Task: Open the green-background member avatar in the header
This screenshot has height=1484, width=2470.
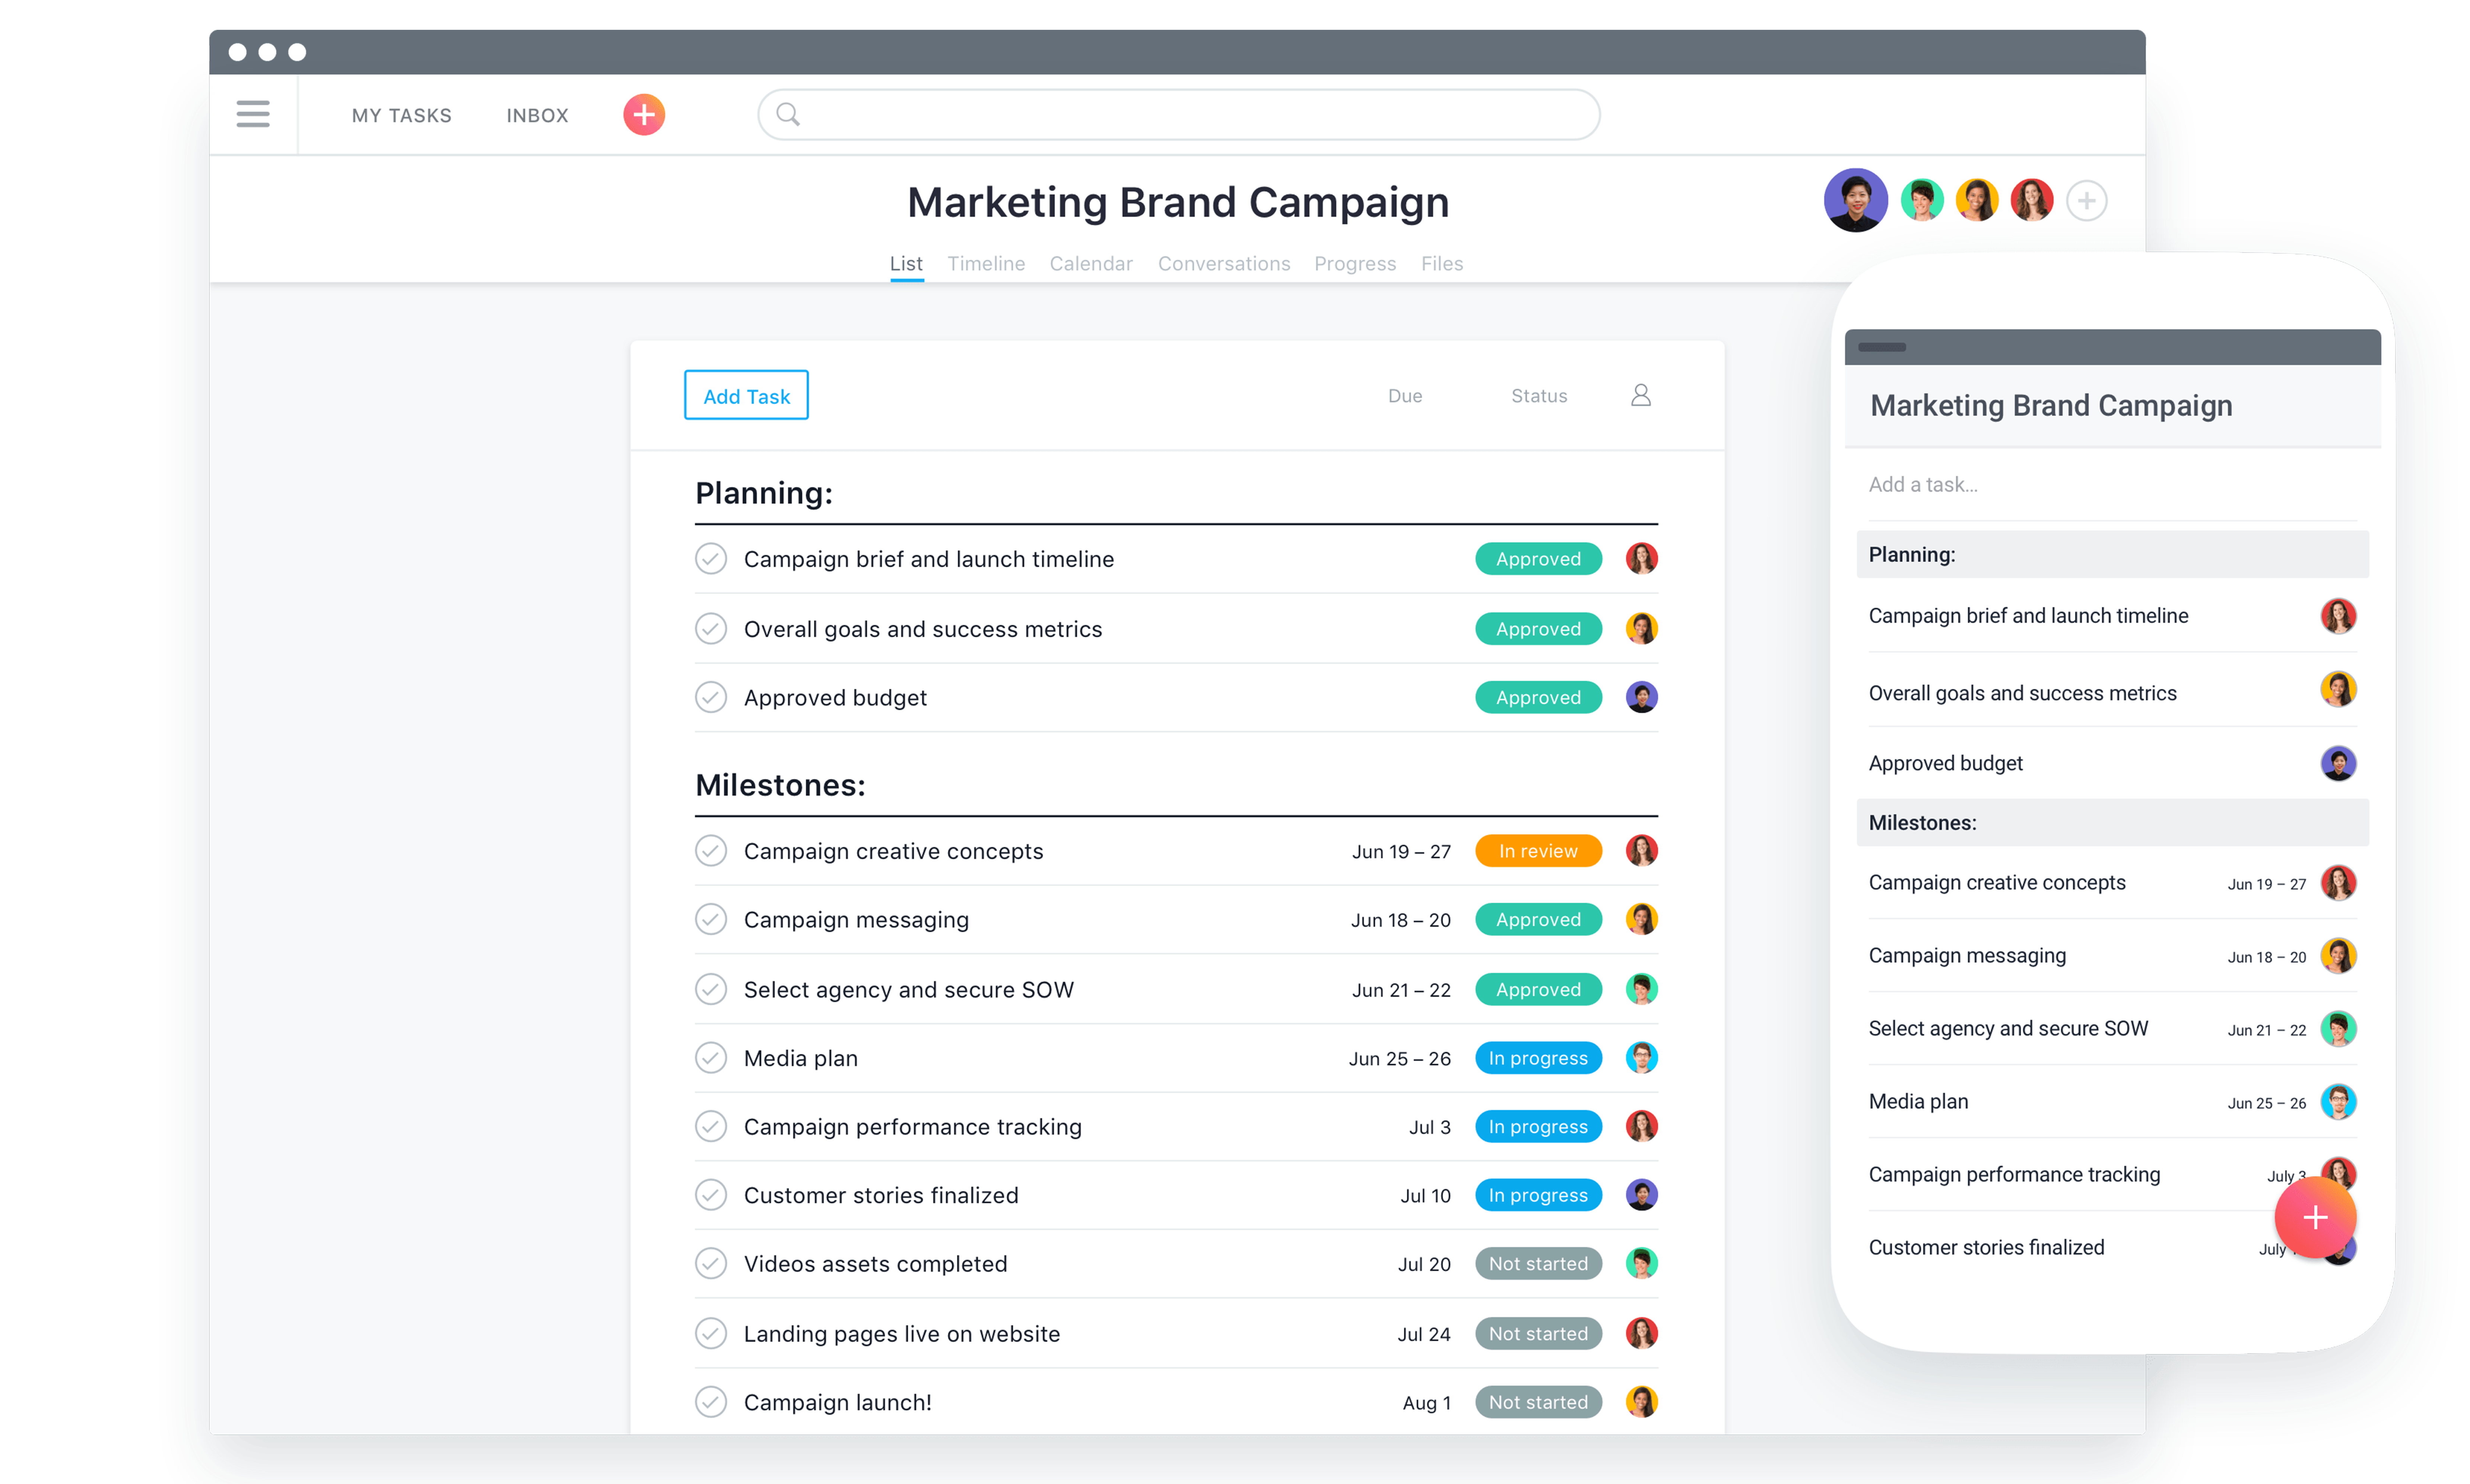Action: (1921, 200)
